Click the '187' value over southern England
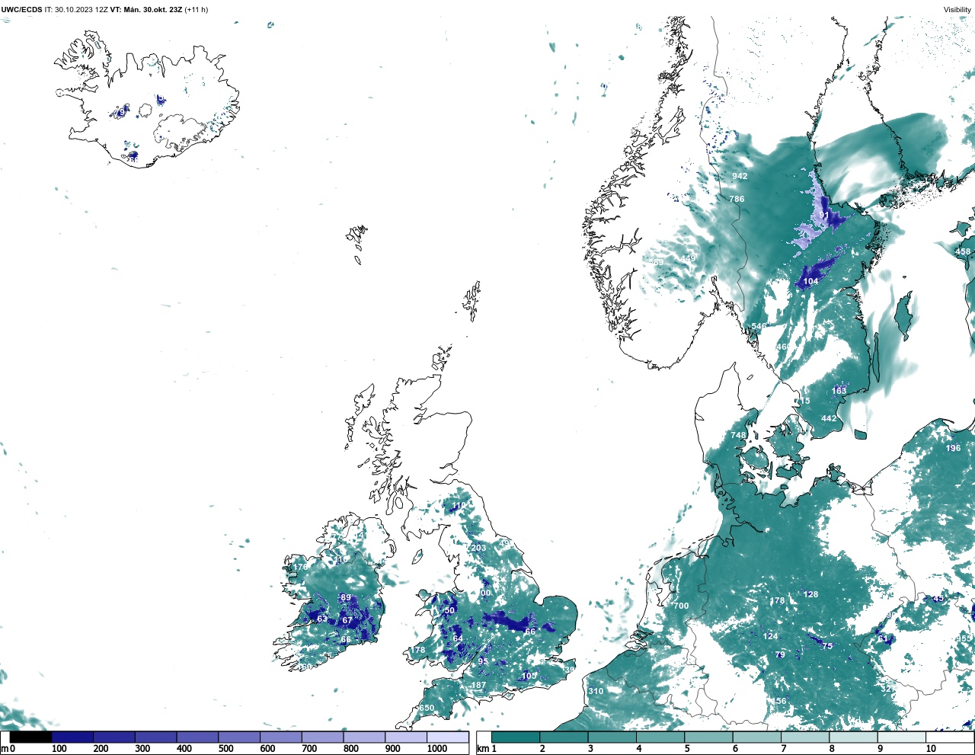 (478, 685)
